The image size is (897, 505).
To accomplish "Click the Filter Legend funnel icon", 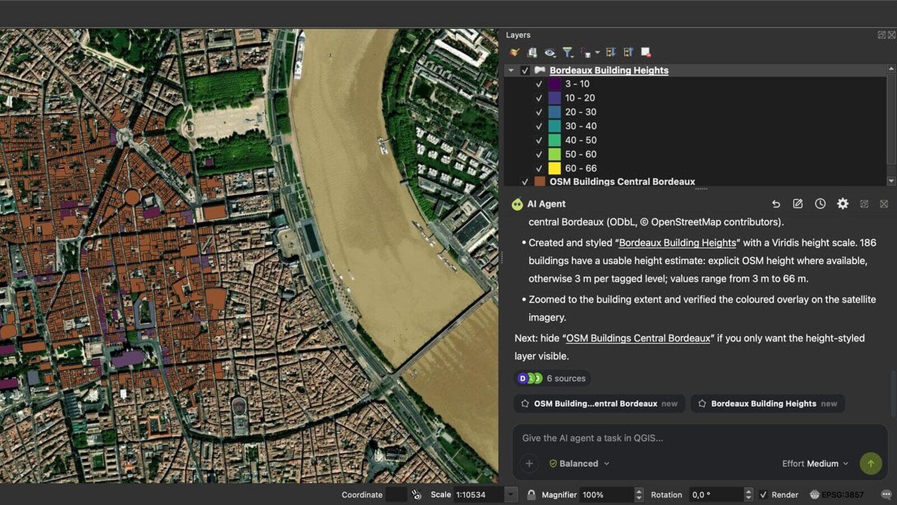I will tap(568, 52).
